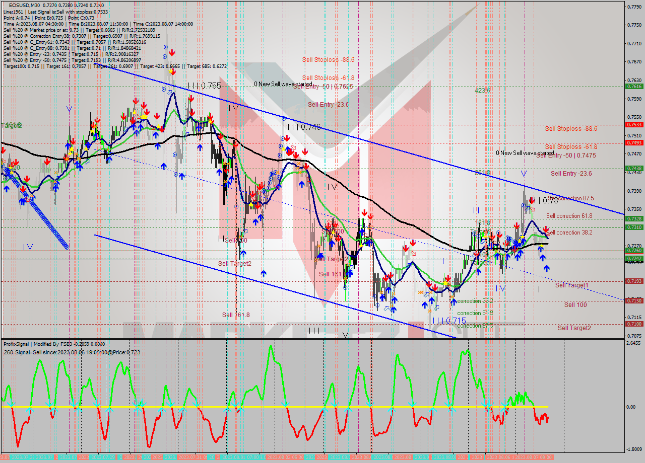
Task: Select the green 0.7328 axis price marker
Action: pyautogui.click(x=633, y=218)
